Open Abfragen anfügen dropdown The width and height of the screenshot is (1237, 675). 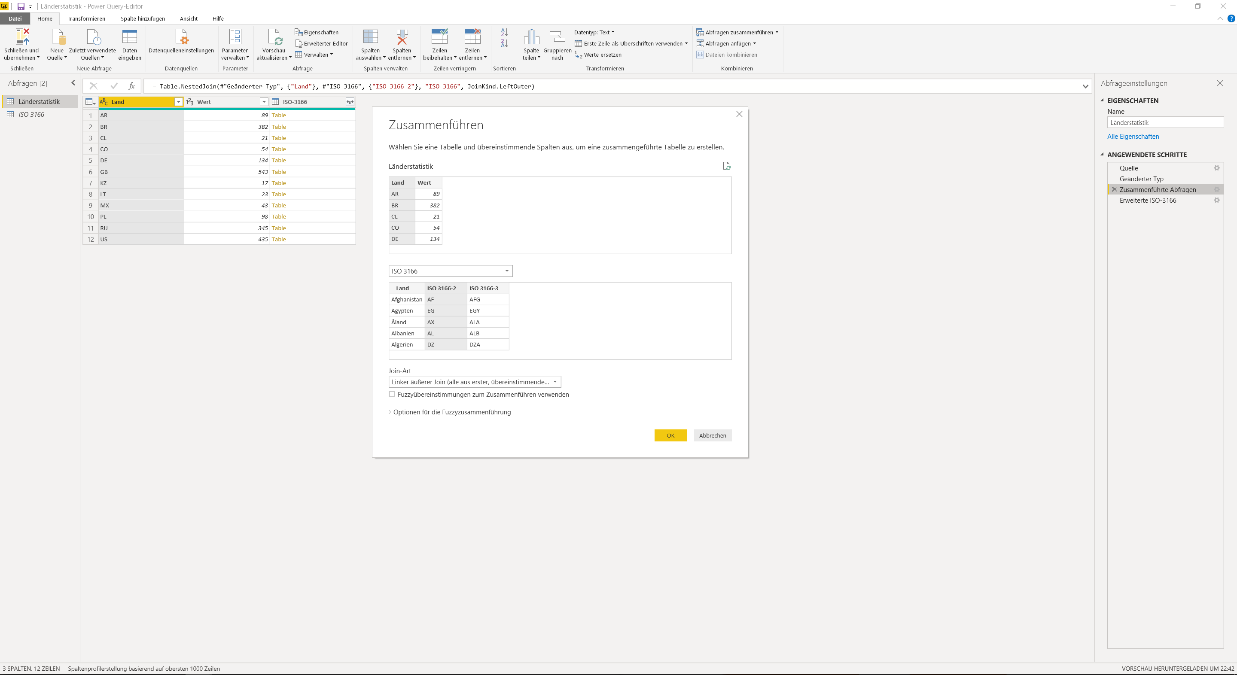[726, 43]
